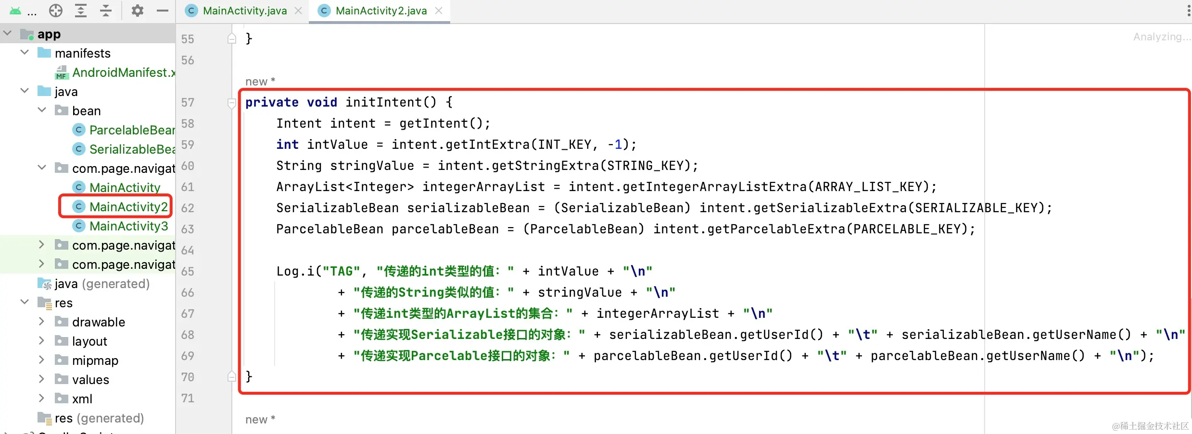Fold initIntent method at line 57 gutter

click(231, 103)
